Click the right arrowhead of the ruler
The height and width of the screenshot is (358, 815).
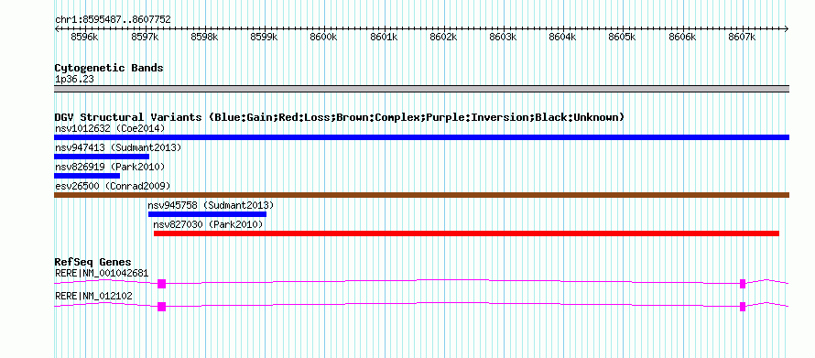point(787,28)
